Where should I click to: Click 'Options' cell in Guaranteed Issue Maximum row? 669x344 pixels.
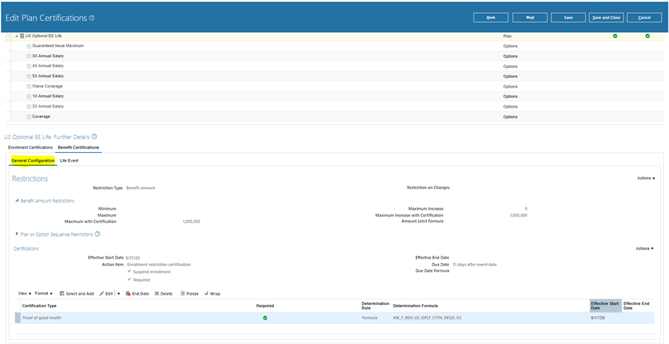510,46
